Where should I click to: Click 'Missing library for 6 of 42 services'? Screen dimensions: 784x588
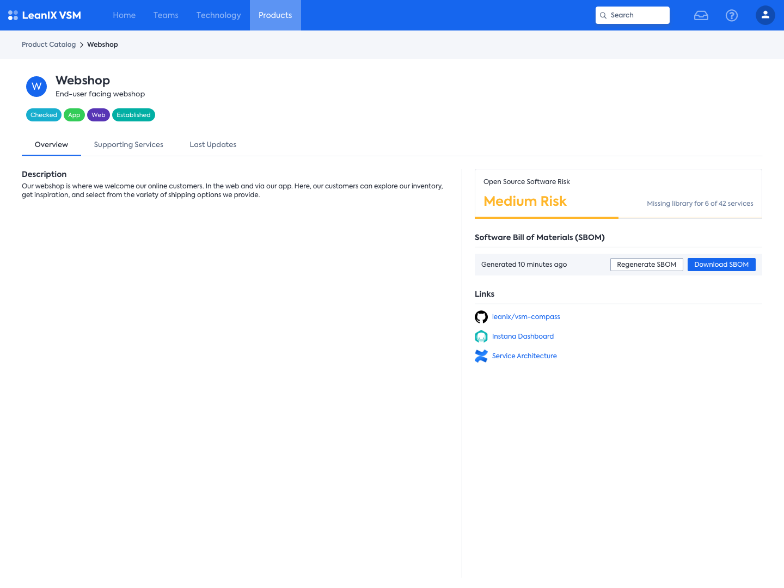[700, 204]
